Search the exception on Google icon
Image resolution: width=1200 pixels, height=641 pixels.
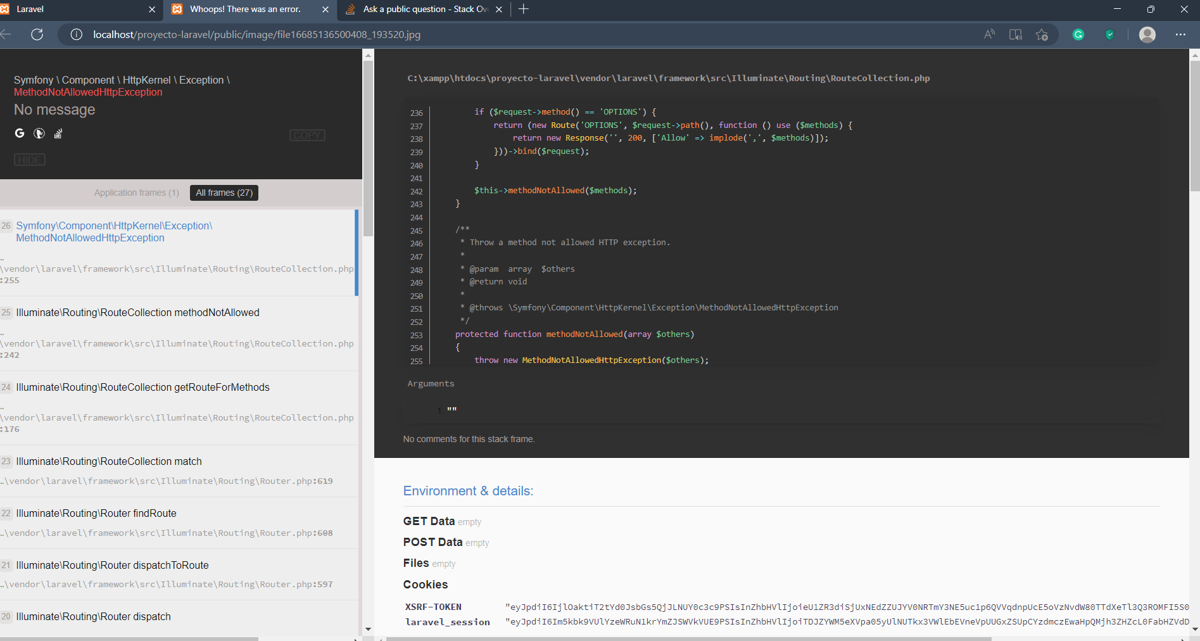point(20,133)
